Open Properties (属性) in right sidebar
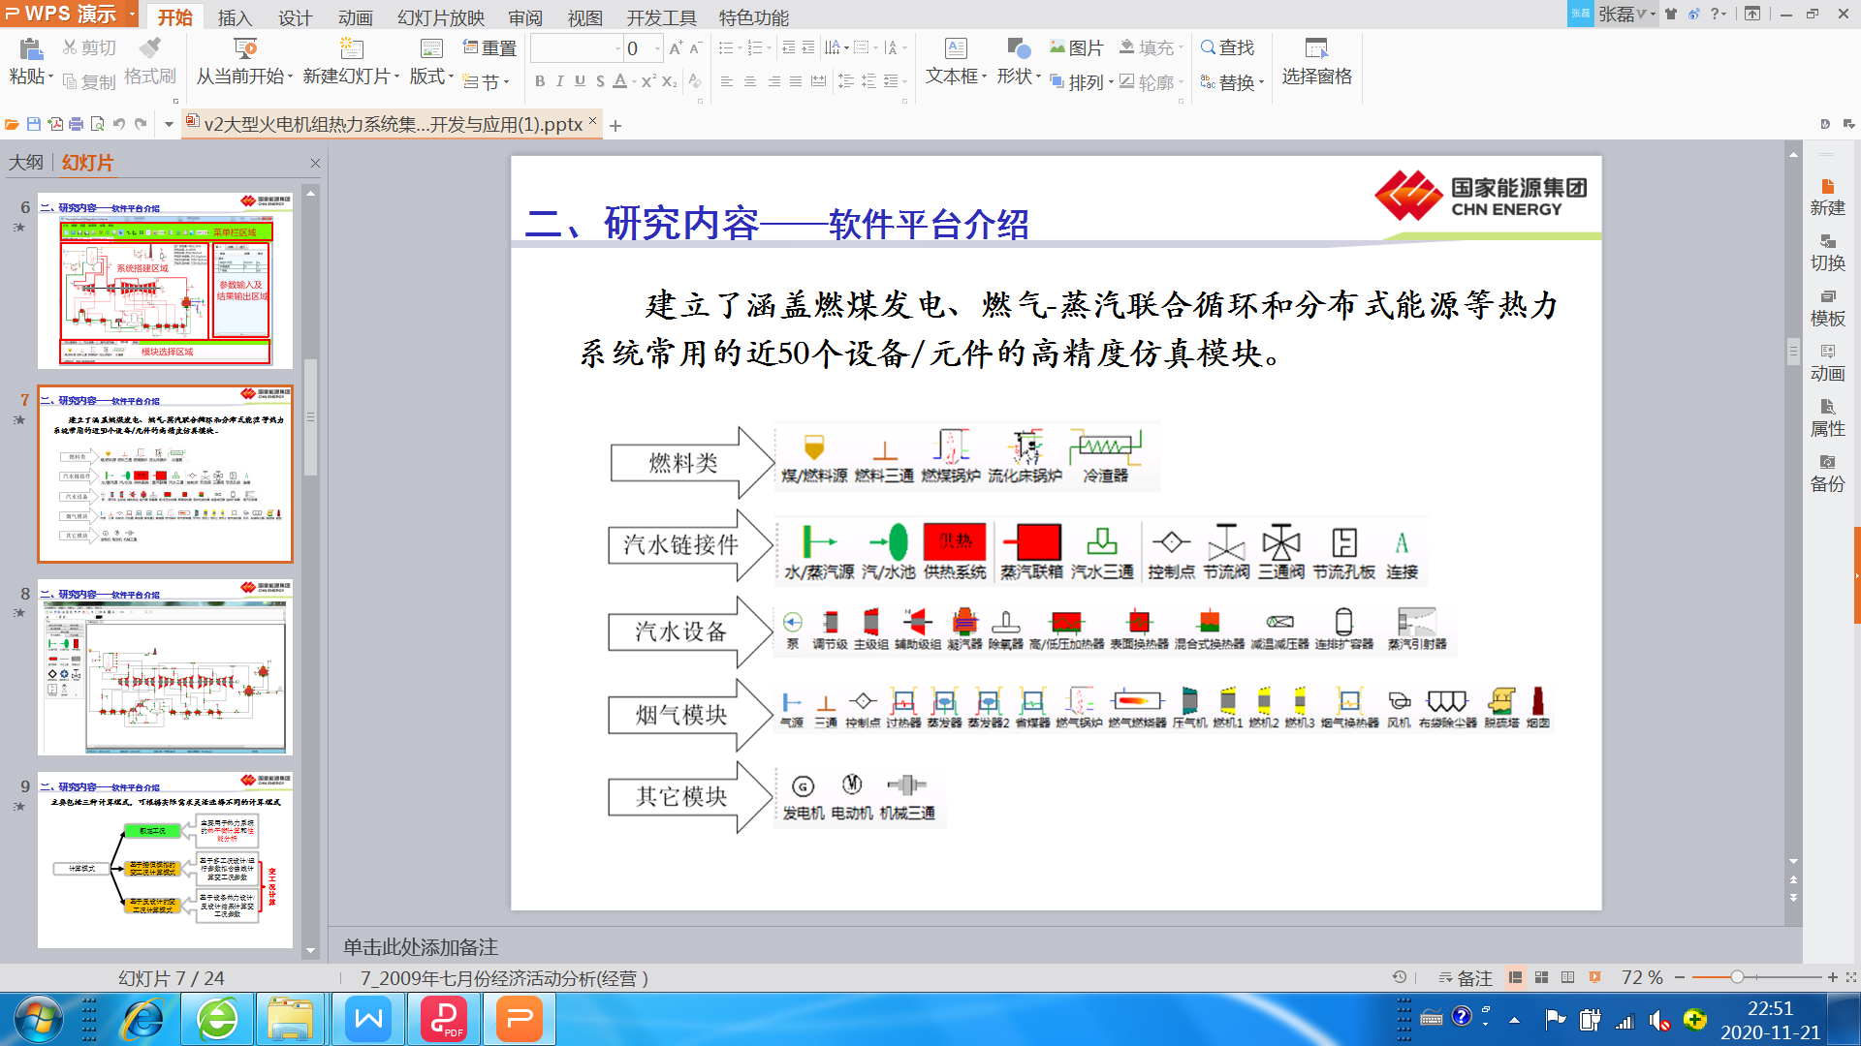The height and width of the screenshot is (1046, 1861). pos(1827,417)
